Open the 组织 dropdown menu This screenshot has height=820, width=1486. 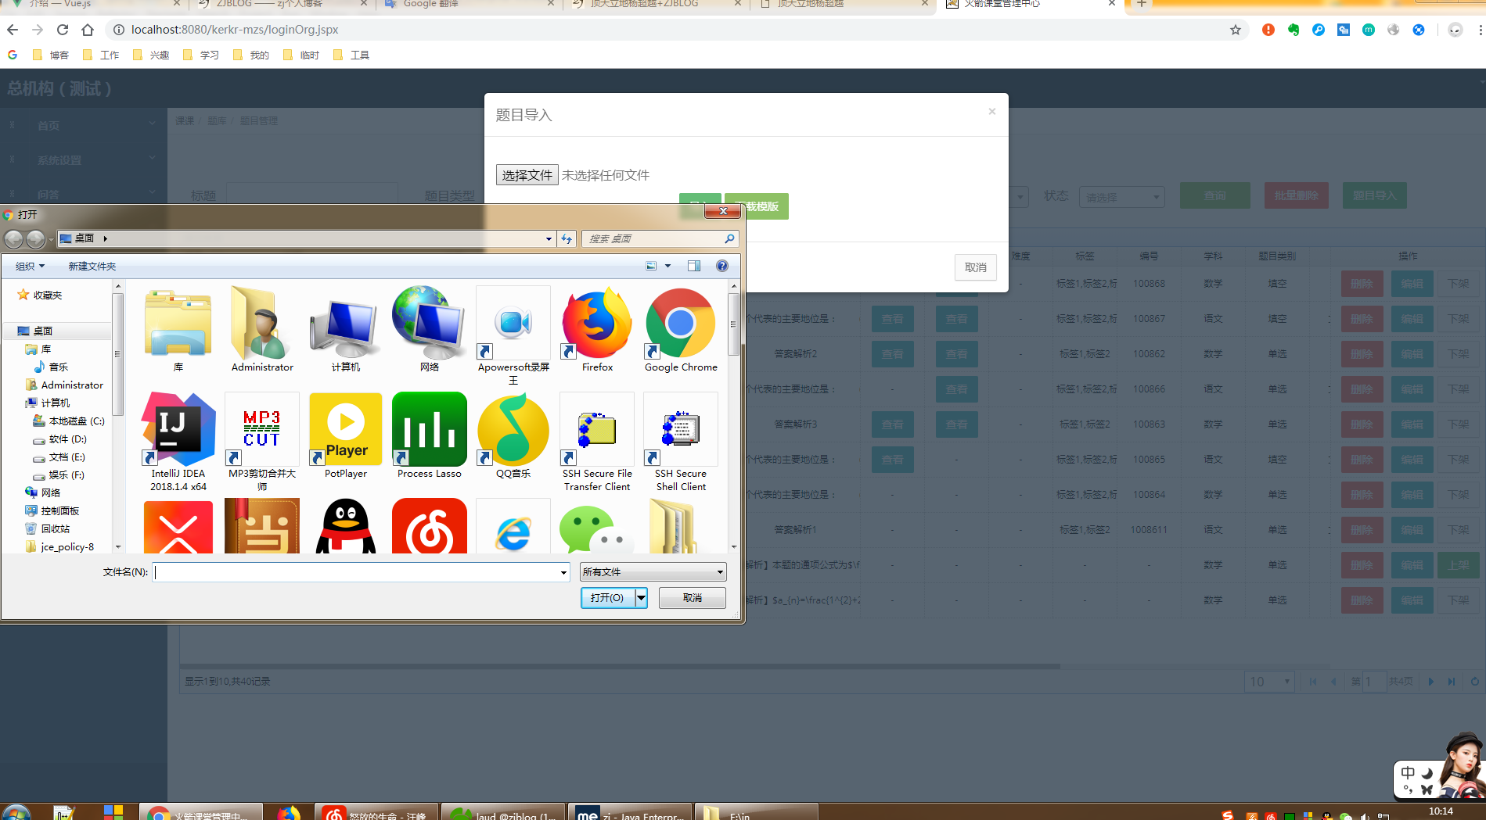click(31, 266)
